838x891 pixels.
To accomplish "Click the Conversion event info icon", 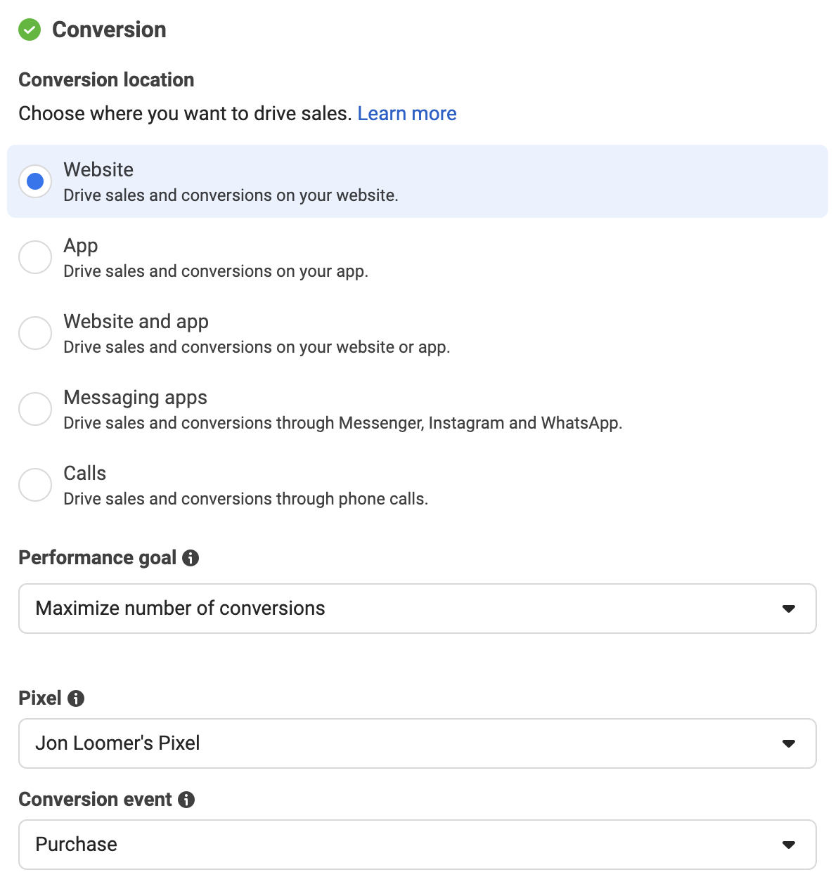I will pos(187,800).
